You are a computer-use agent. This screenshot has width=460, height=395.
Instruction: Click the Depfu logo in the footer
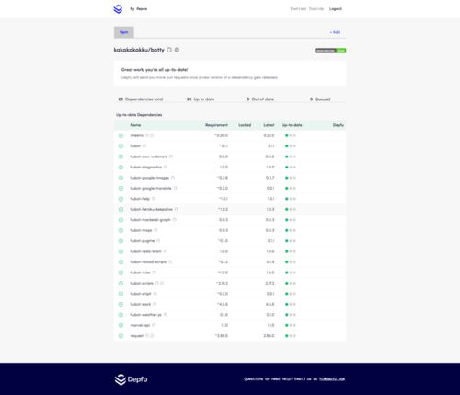pyautogui.click(x=131, y=379)
